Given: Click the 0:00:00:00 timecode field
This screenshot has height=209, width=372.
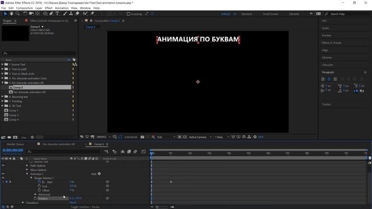Looking at the screenshot, I should pyautogui.click(x=13, y=150).
